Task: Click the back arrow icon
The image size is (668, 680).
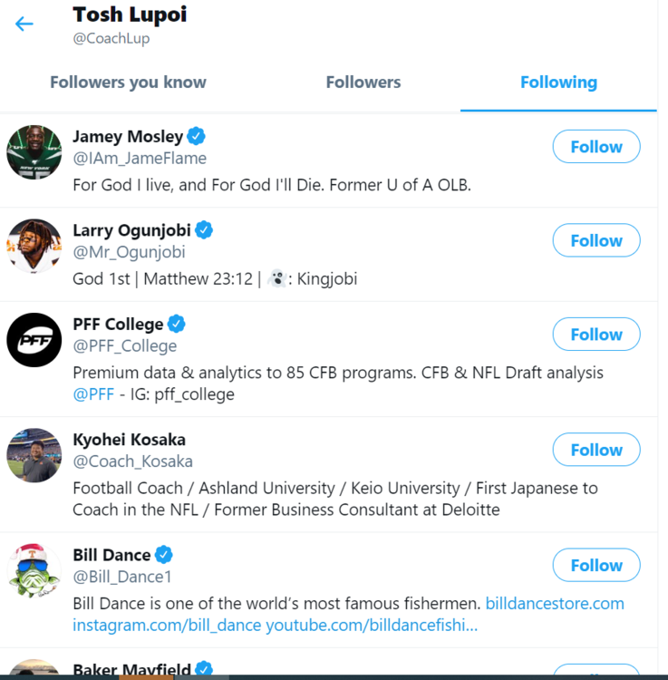Action: pyautogui.click(x=24, y=24)
